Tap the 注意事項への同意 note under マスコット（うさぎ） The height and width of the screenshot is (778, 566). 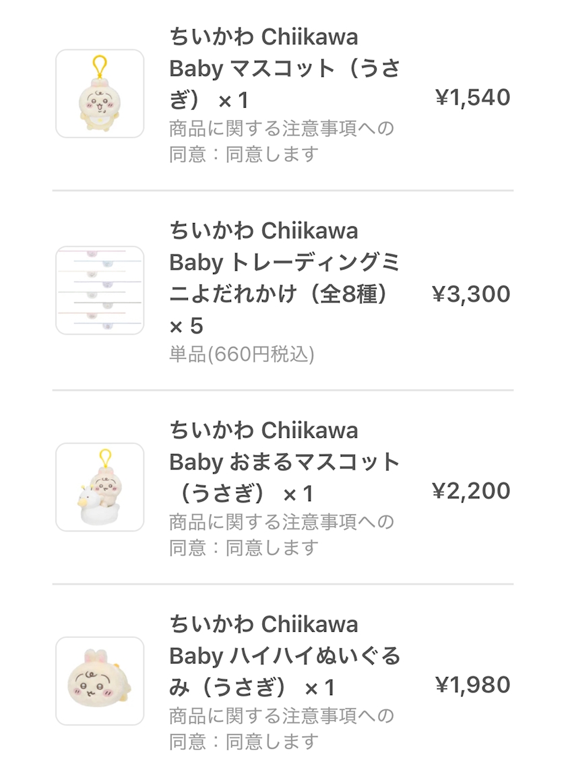point(281,141)
